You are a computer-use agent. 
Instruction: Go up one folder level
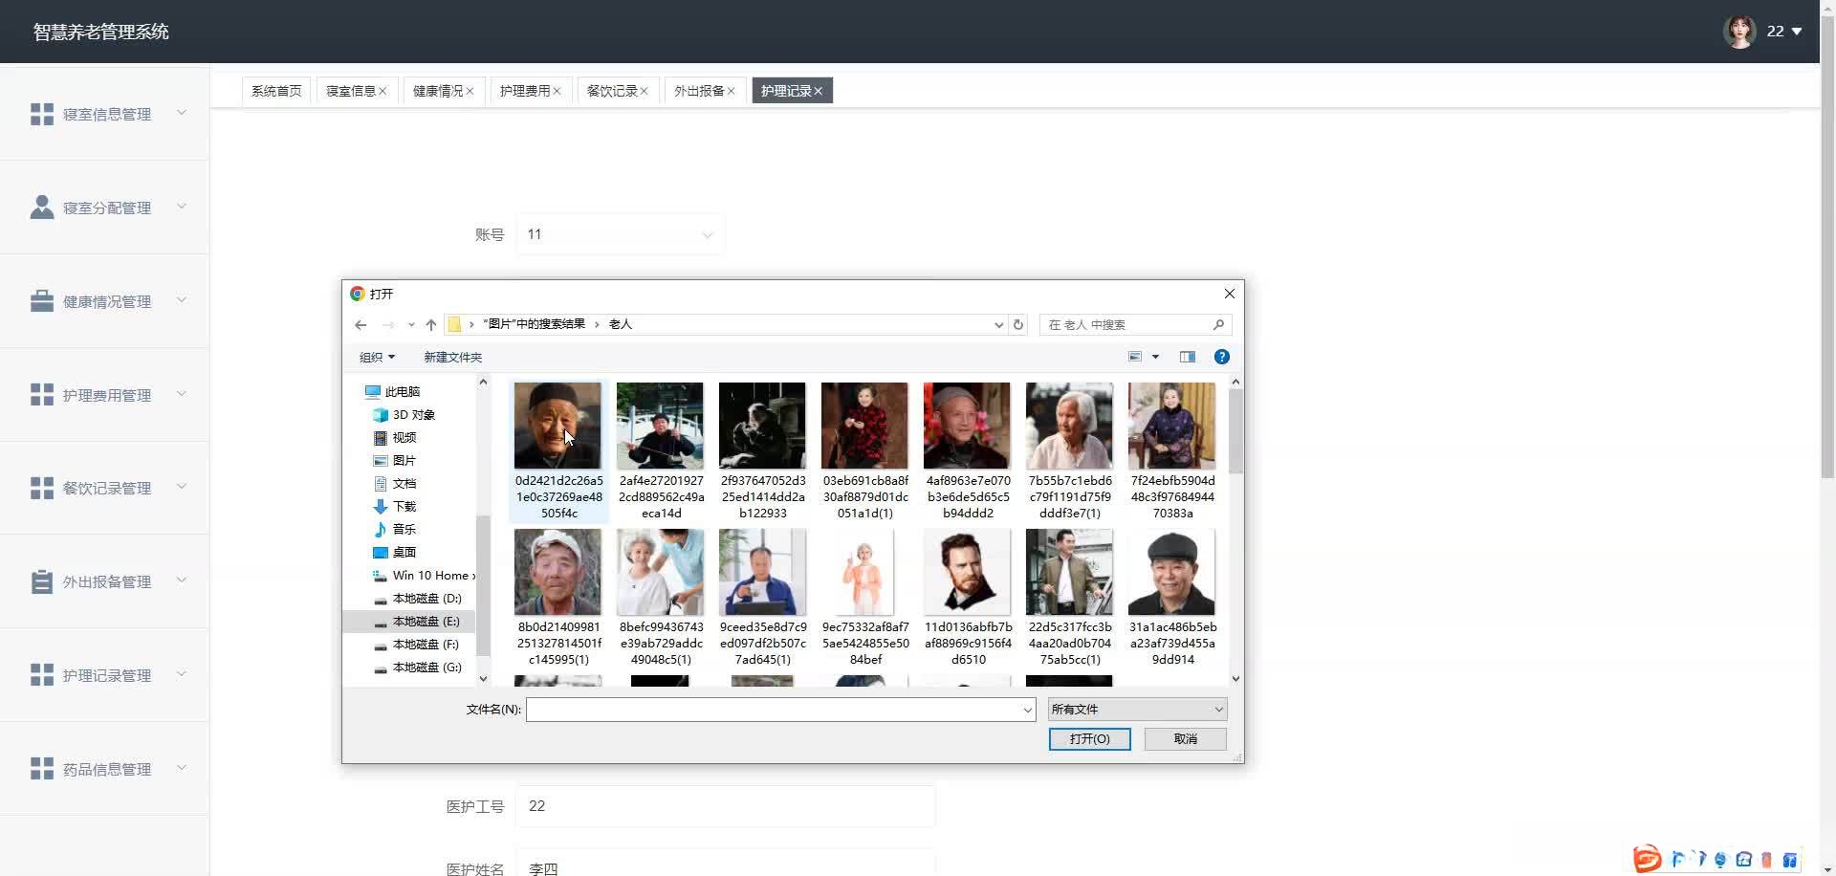pos(431,325)
